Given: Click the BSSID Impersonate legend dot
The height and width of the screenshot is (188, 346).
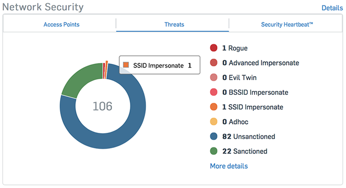Looking at the screenshot, I should pos(213,92).
